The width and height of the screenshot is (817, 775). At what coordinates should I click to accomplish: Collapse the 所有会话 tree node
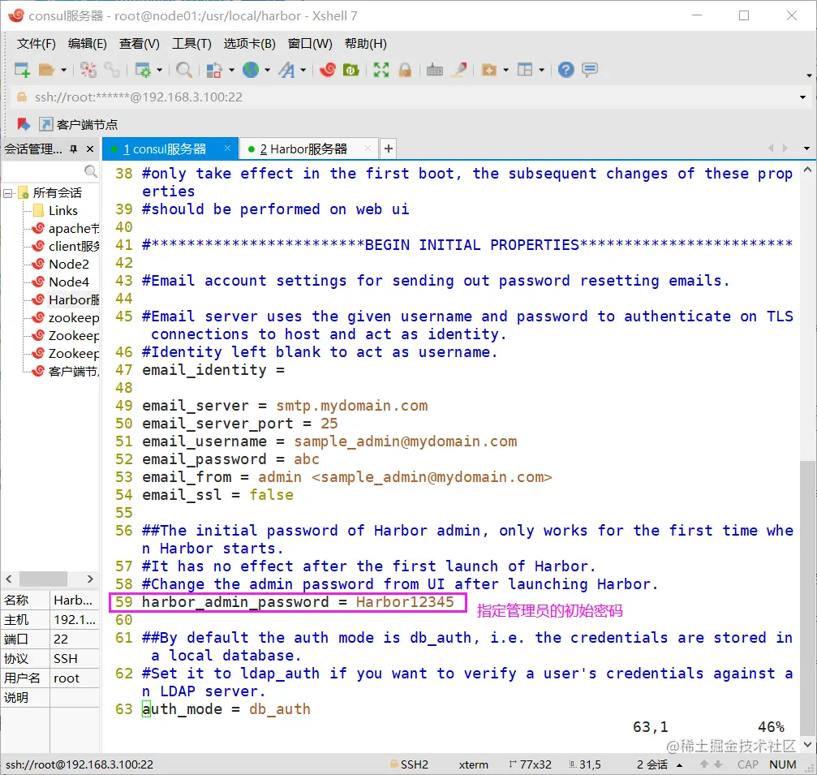tap(7, 193)
